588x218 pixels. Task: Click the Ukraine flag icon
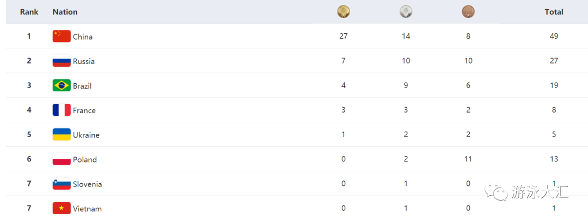[x=62, y=134]
